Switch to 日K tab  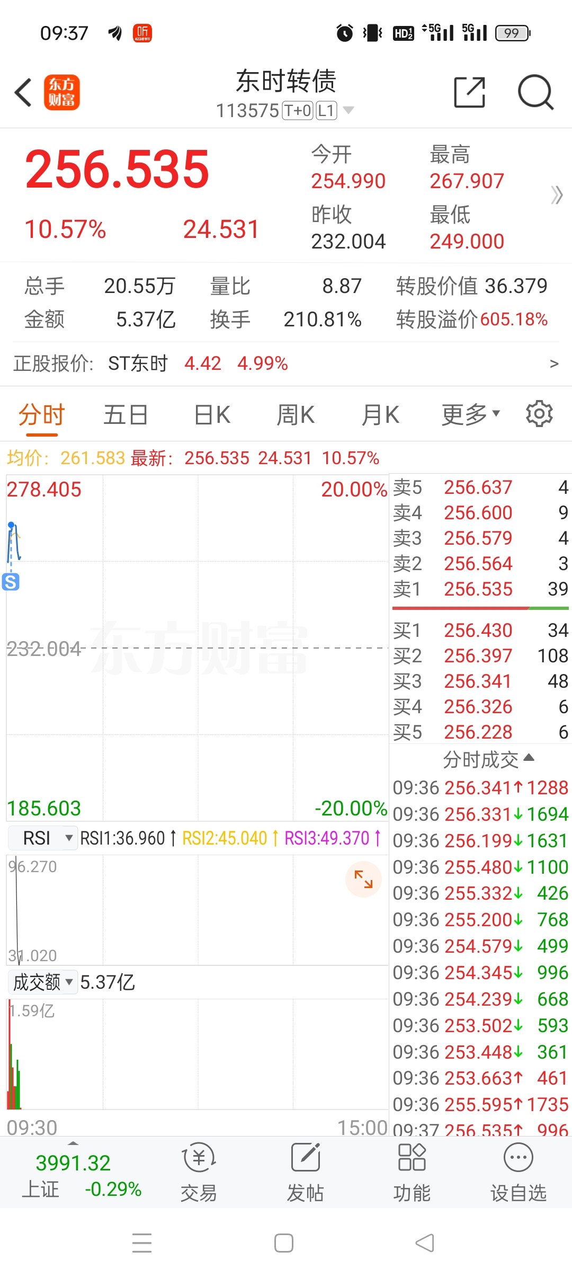click(x=212, y=414)
